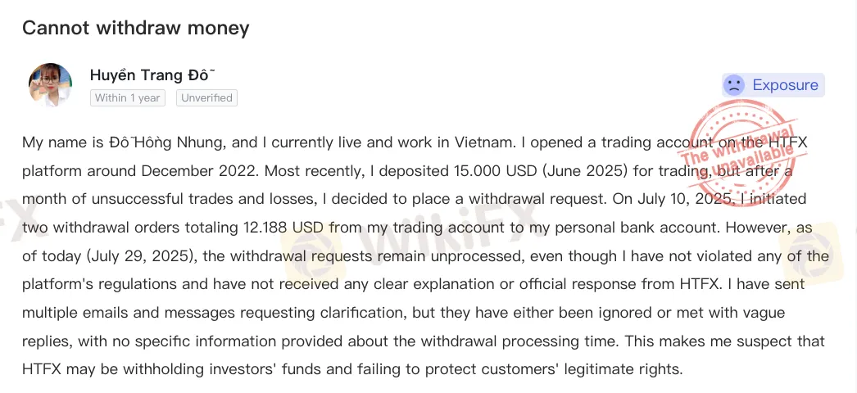Open Huyền Trang Đỗ's user profile
857x393 pixels.
(x=152, y=75)
